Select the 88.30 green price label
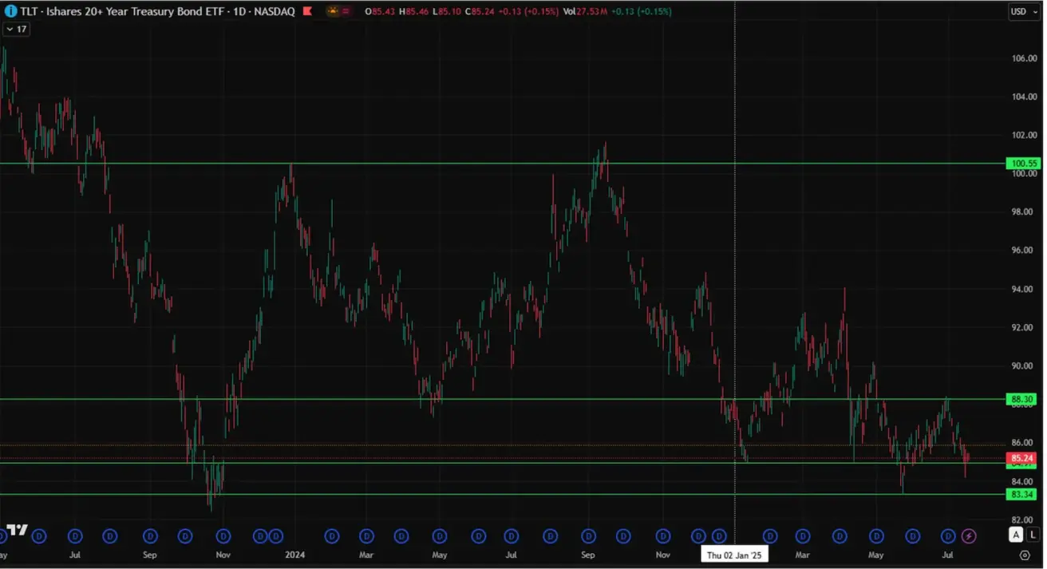Screen dimensions: 1047x569 1023,399
